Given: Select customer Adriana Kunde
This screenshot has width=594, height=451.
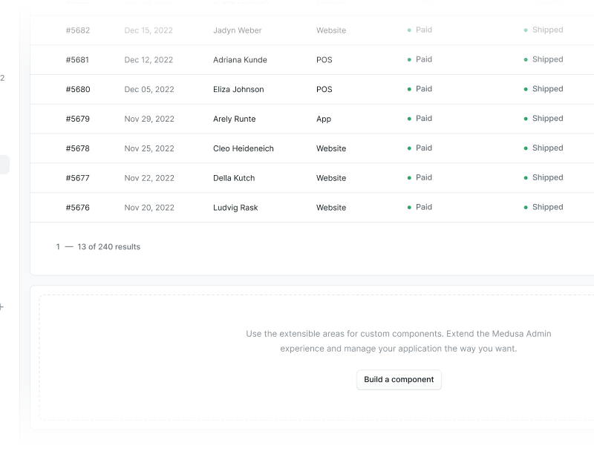Looking at the screenshot, I should point(240,60).
